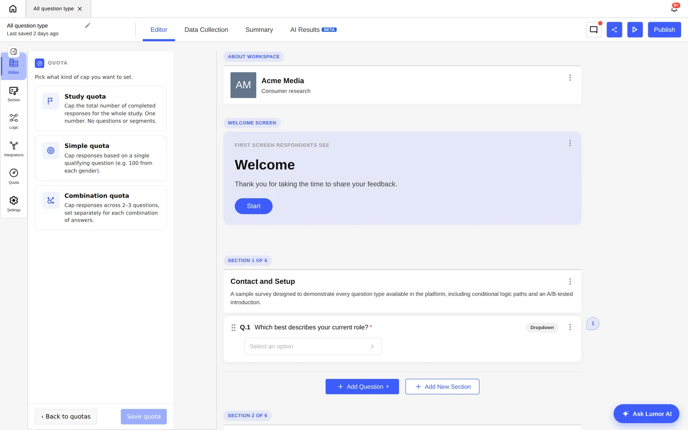Screen dimensions: 688x430
Task: Open the comments icon button
Action: [594, 30]
